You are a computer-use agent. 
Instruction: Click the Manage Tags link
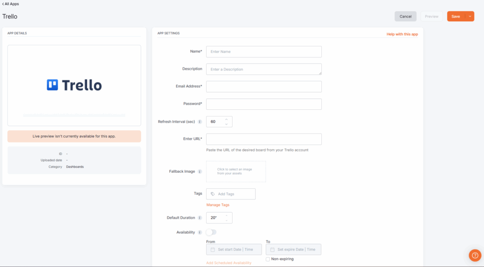coord(218,205)
